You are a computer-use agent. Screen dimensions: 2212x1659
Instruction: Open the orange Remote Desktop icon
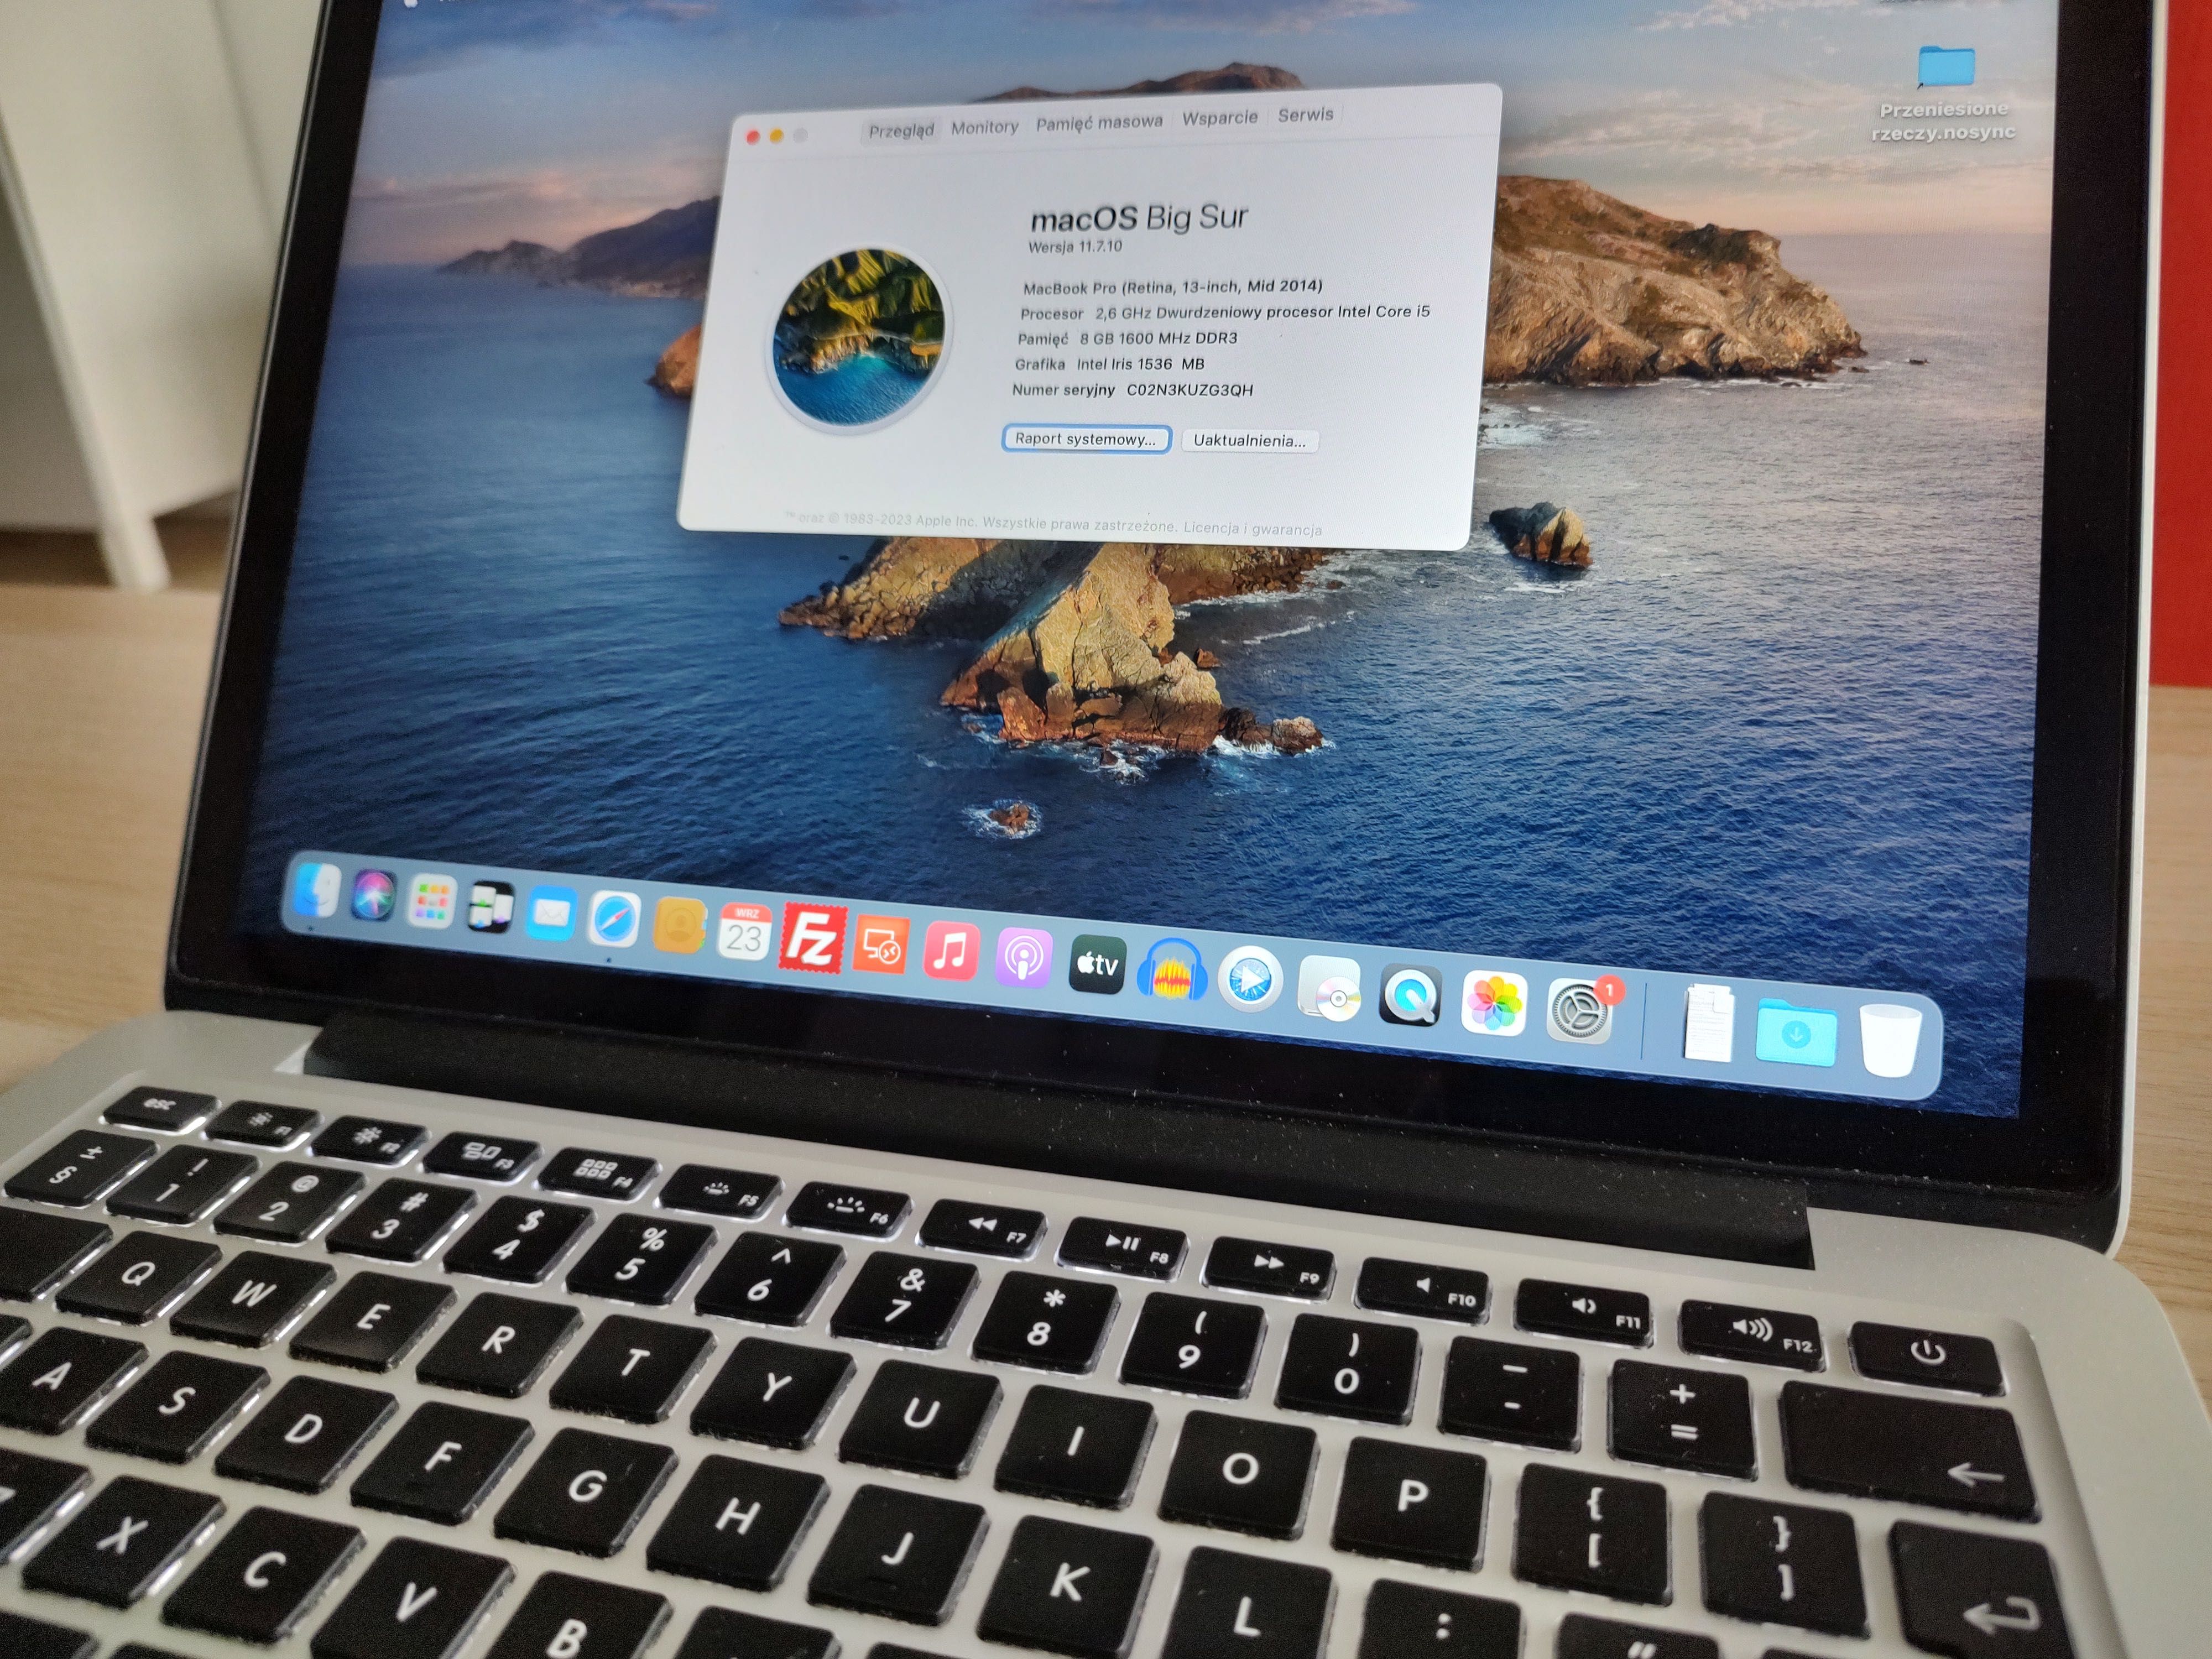point(881,945)
